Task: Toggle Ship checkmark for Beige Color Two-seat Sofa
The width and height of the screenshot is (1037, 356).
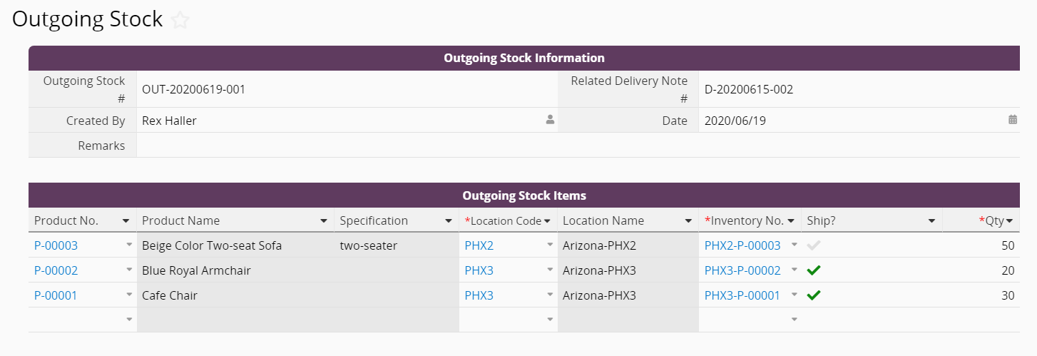Action: point(814,245)
